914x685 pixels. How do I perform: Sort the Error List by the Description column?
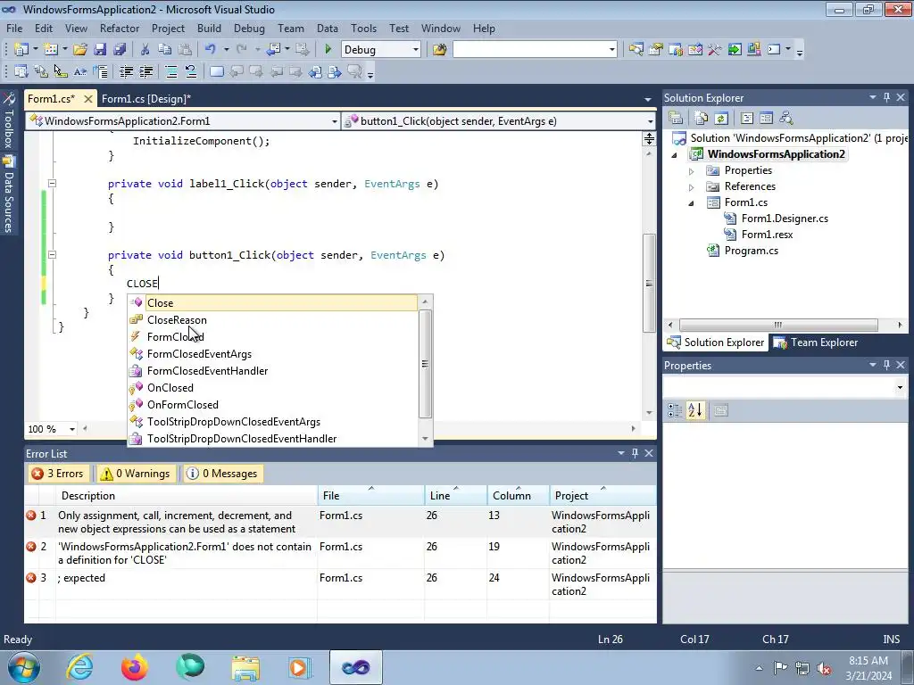(187, 496)
